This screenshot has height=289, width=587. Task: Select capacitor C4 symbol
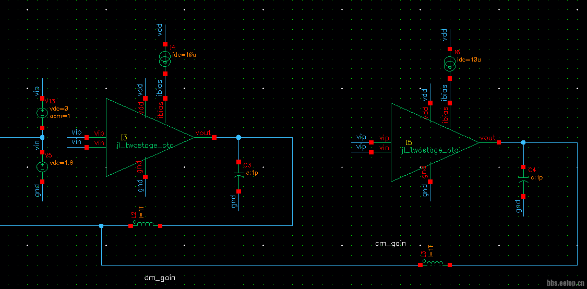pos(523,181)
